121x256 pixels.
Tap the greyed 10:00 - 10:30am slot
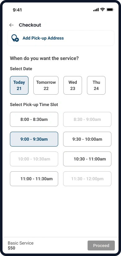pos(34,159)
